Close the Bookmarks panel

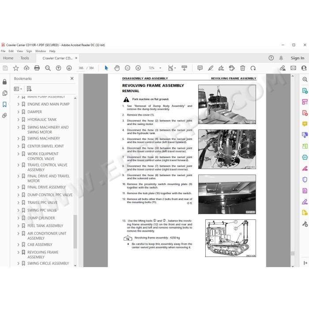tap(72, 79)
